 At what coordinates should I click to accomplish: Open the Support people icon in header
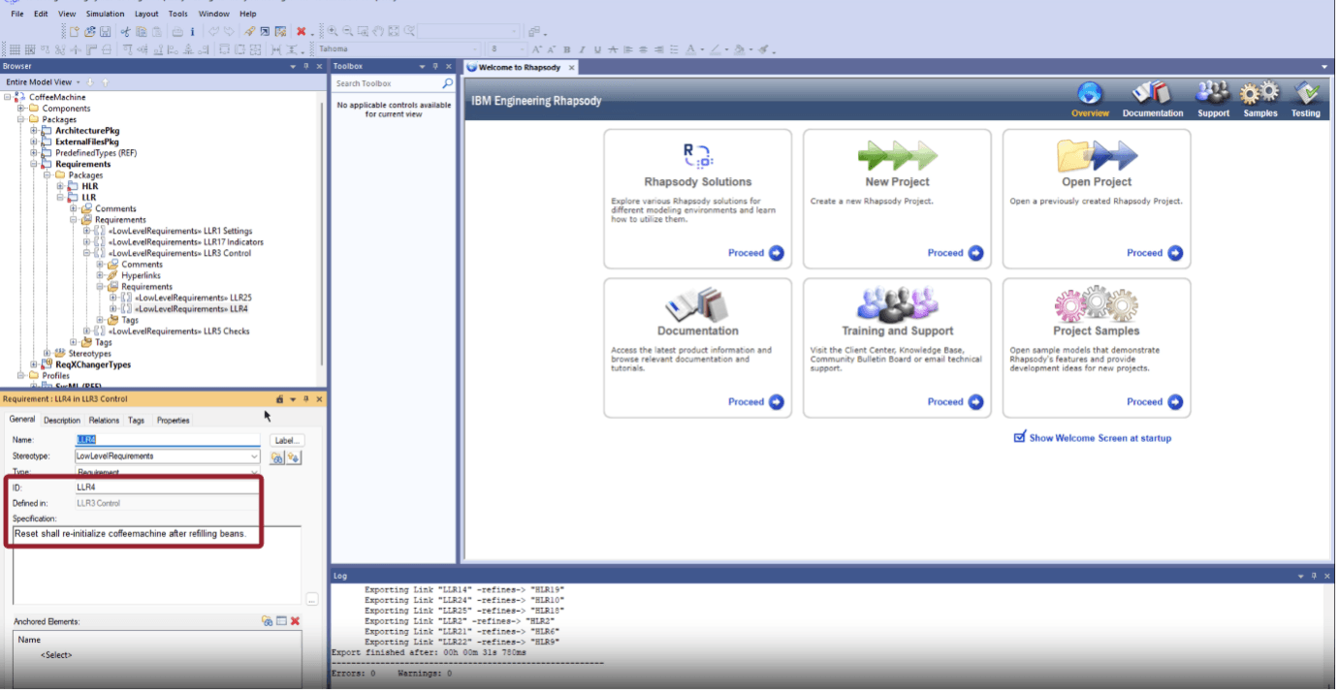click(1213, 93)
